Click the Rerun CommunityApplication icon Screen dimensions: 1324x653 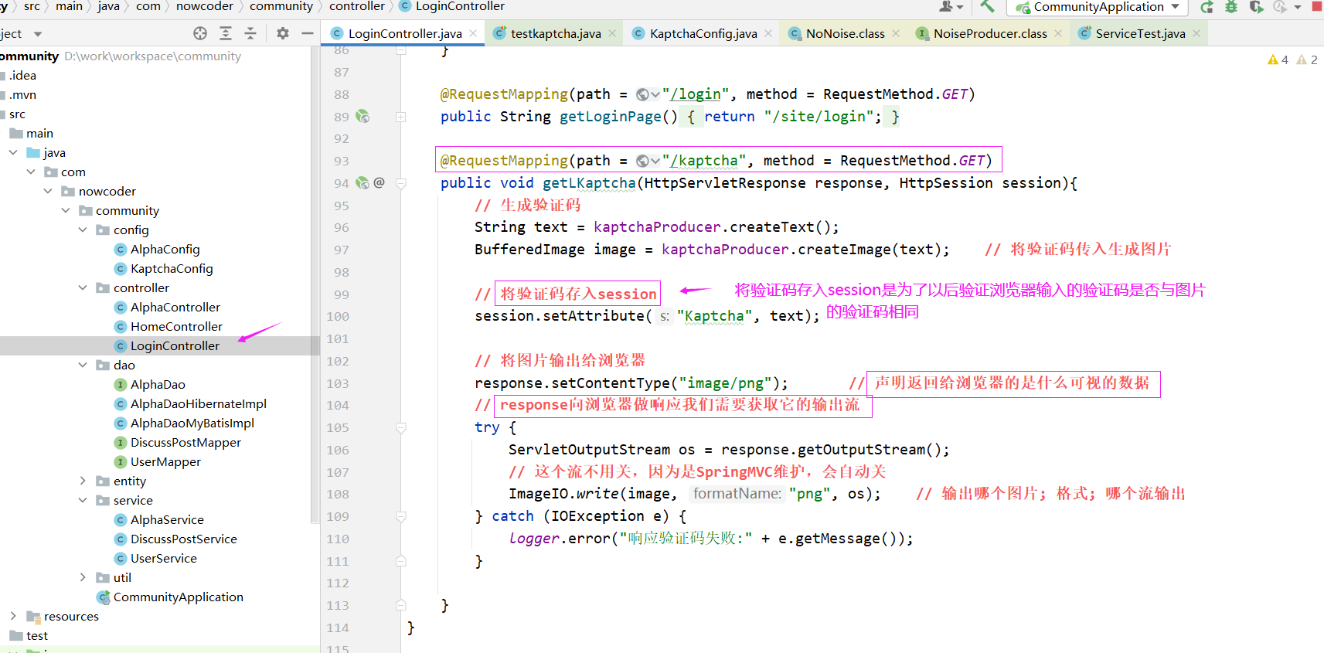1207,7
